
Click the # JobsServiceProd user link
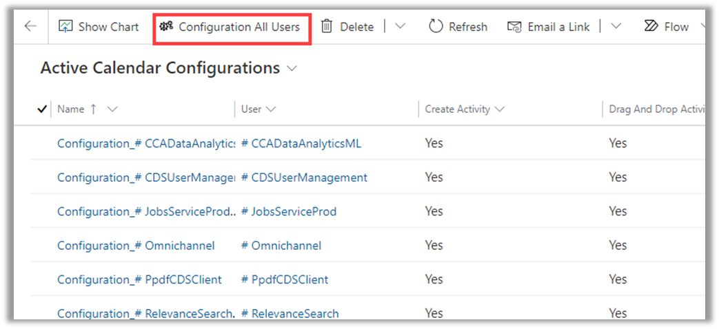[x=289, y=211]
